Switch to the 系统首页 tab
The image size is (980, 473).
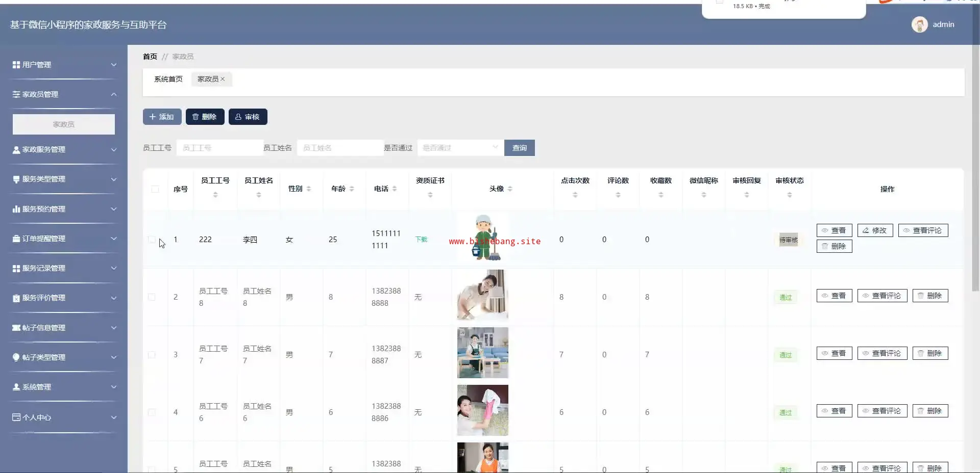168,79
